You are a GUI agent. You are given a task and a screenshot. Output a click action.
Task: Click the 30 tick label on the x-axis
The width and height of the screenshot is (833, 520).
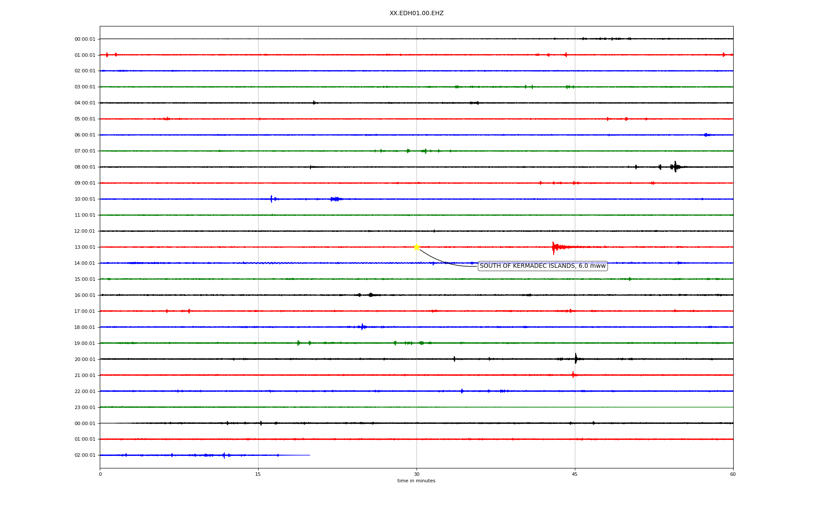[x=416, y=474]
